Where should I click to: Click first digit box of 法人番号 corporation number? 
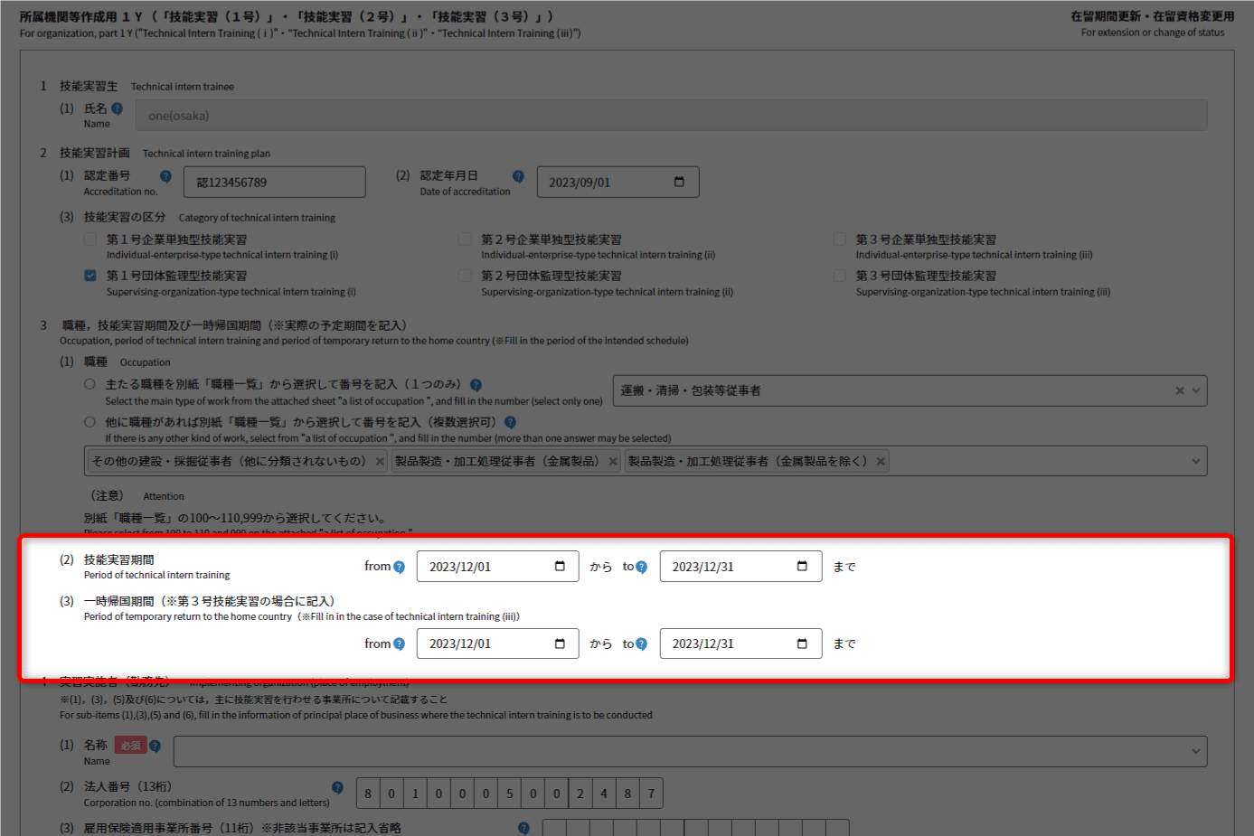(368, 794)
